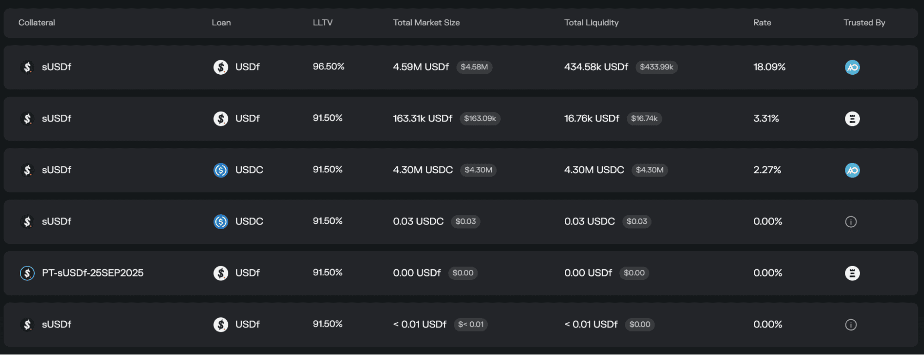Click the curator icon in the PT-sUSDf-25SEP2025 row
Screen dimensions: 924x355
click(x=852, y=273)
